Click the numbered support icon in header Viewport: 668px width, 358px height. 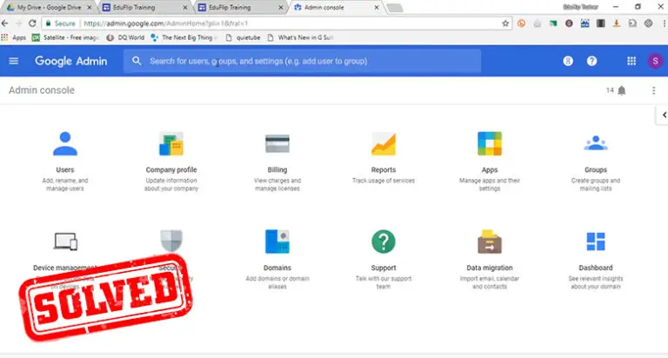[x=568, y=61]
